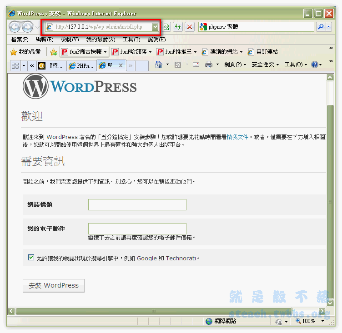This screenshot has width=342, height=333.
Task: Open the blue Help question mark icon
Action: tap(315, 65)
